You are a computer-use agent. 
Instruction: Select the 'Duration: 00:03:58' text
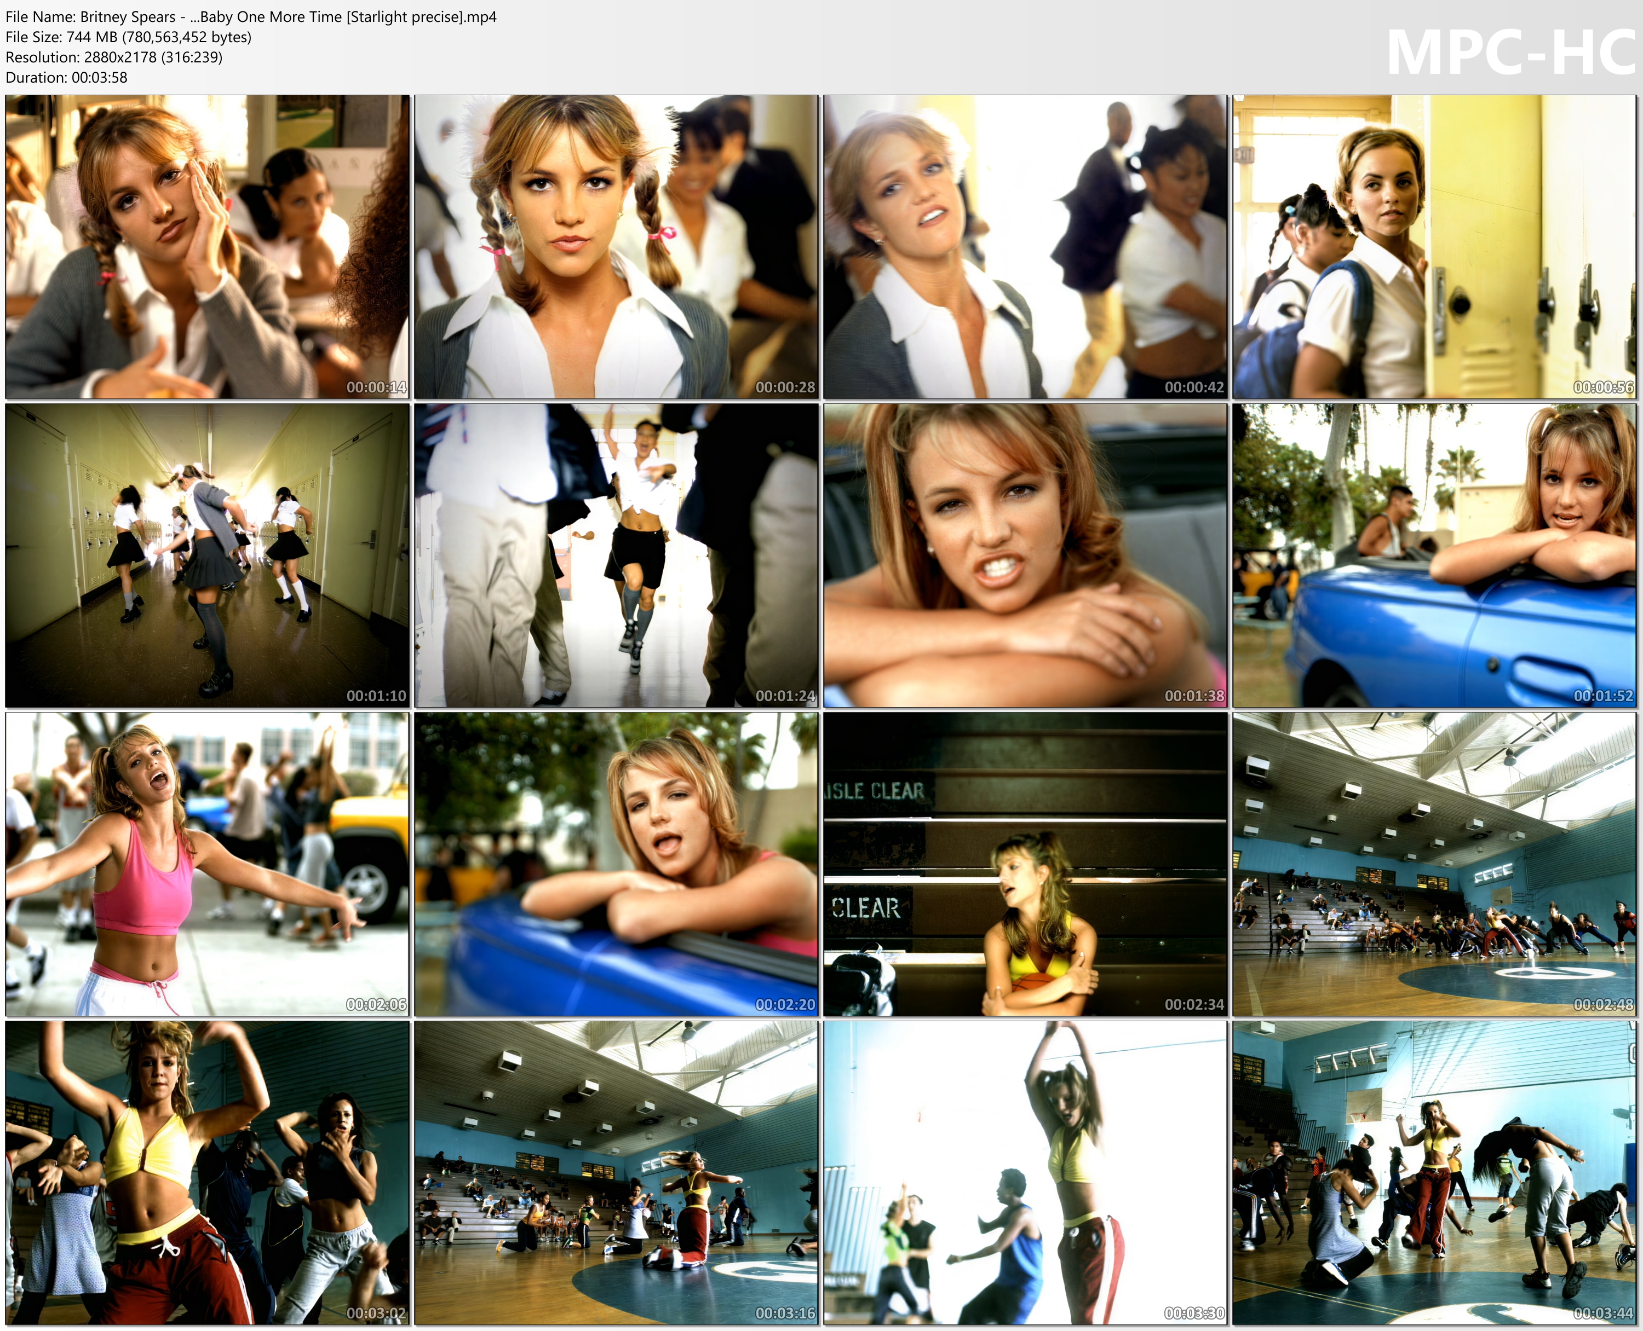pyautogui.click(x=67, y=77)
